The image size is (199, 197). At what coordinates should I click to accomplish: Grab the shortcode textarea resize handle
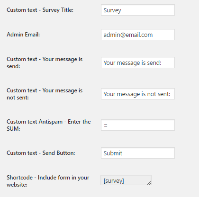pyautogui.click(x=149, y=183)
